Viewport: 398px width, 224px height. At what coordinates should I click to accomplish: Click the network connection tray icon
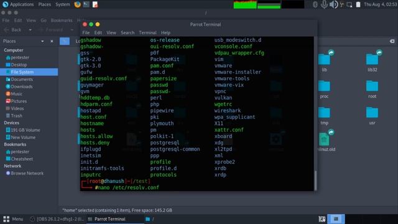(x=342, y=4)
